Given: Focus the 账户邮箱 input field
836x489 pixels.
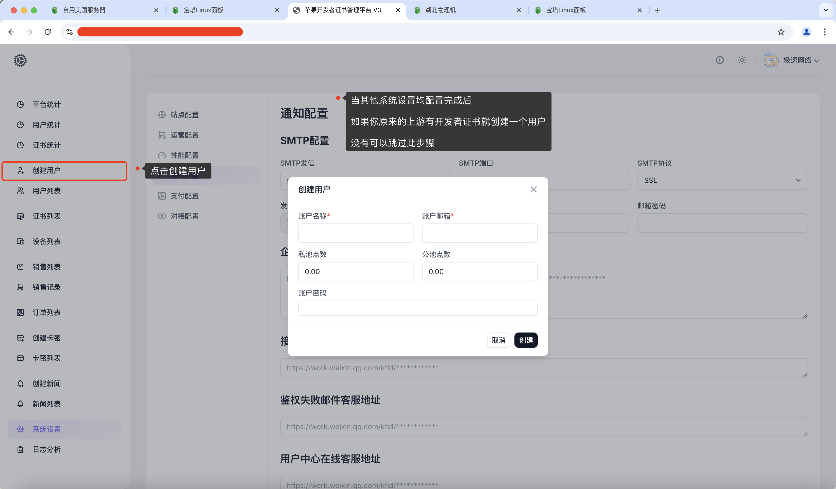Looking at the screenshot, I should click(480, 233).
